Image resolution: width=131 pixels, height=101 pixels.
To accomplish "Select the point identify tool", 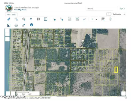I will pos(54,19).
